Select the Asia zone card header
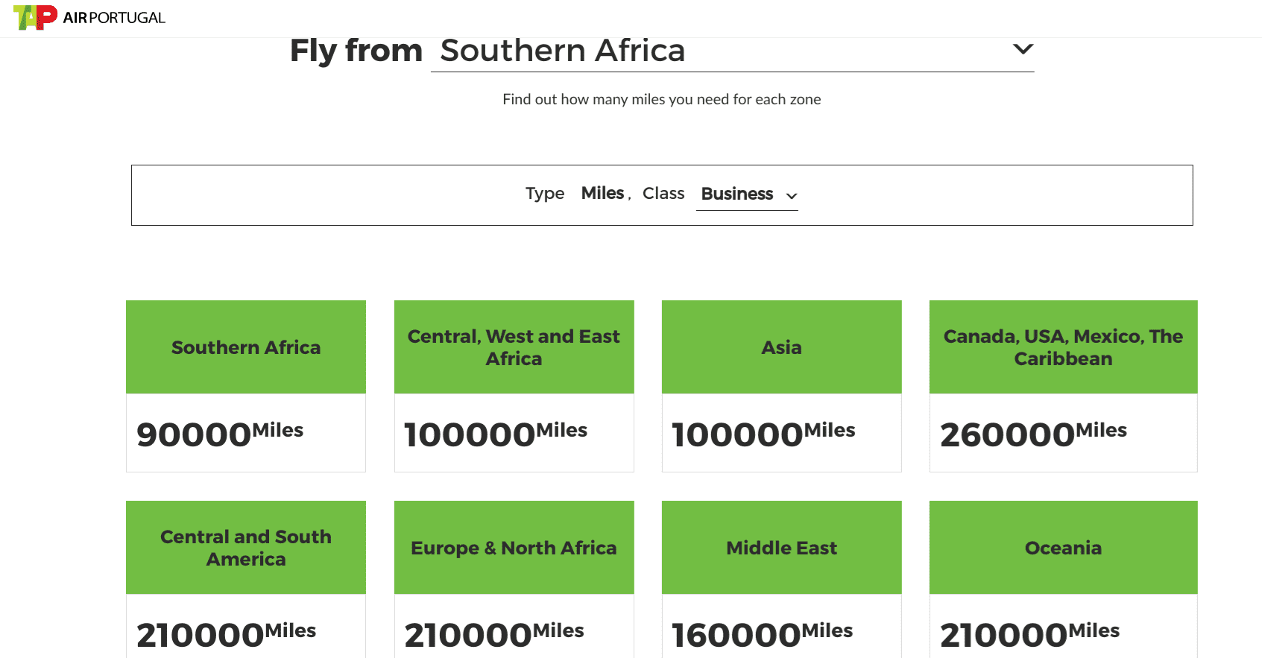 pyautogui.click(x=781, y=347)
